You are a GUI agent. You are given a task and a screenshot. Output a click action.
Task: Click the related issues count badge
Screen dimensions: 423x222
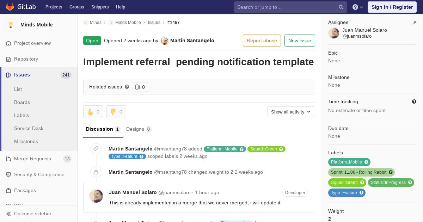click(140, 87)
